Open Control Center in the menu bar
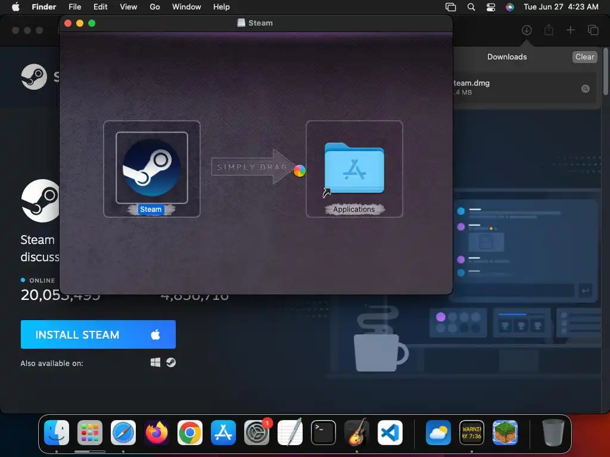610x457 pixels. coord(491,7)
